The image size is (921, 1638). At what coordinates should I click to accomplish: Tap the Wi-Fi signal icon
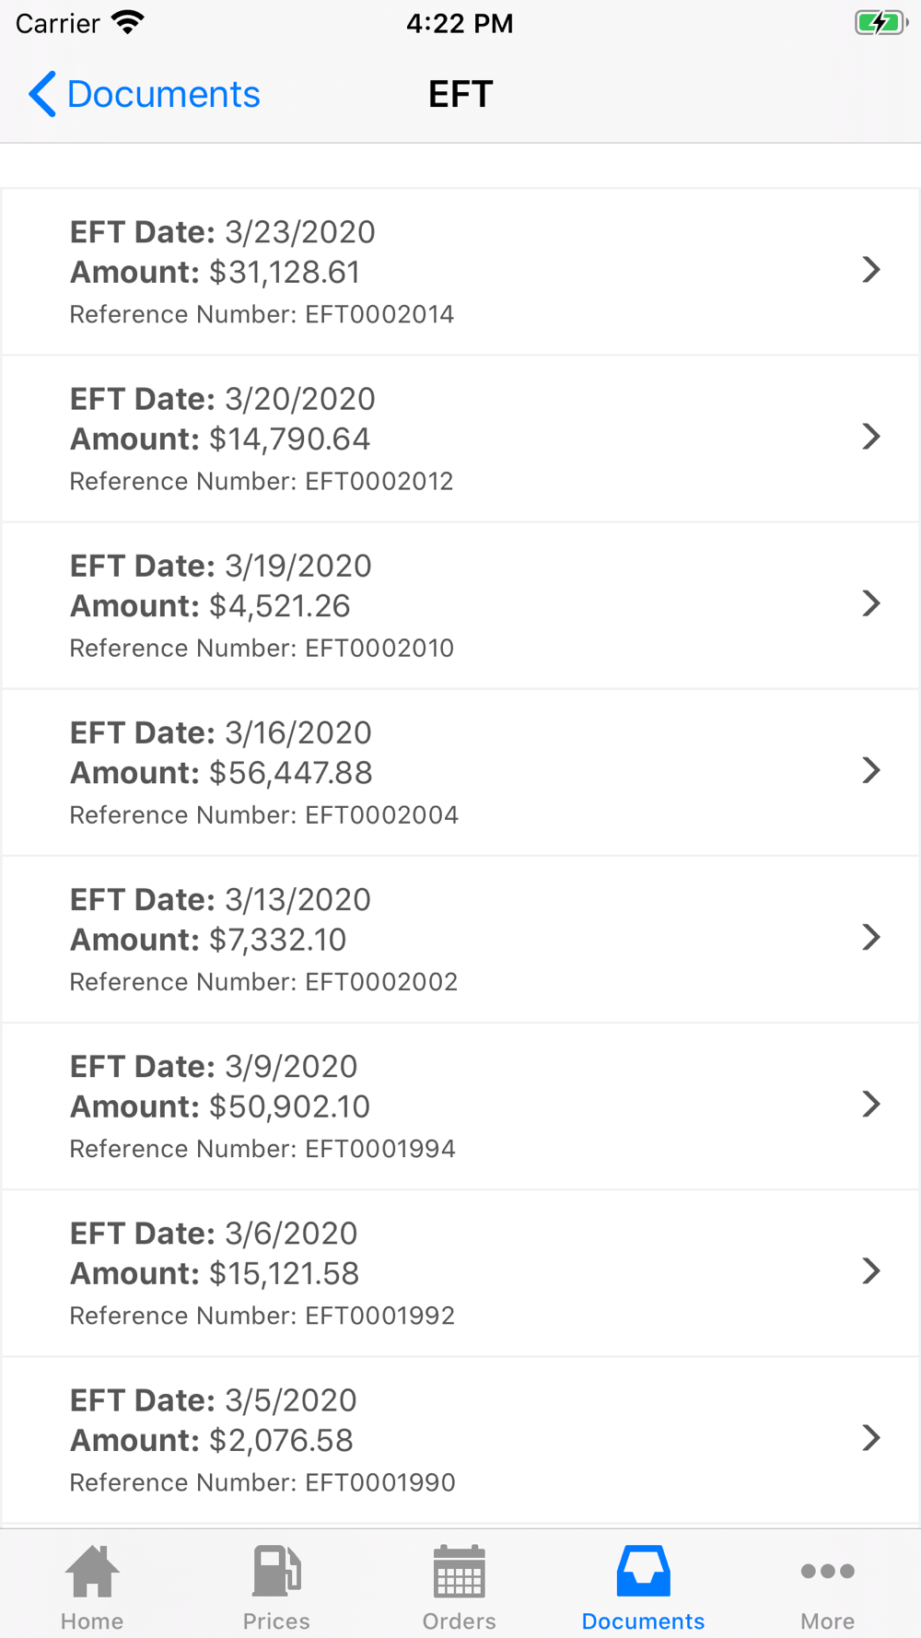(x=128, y=22)
